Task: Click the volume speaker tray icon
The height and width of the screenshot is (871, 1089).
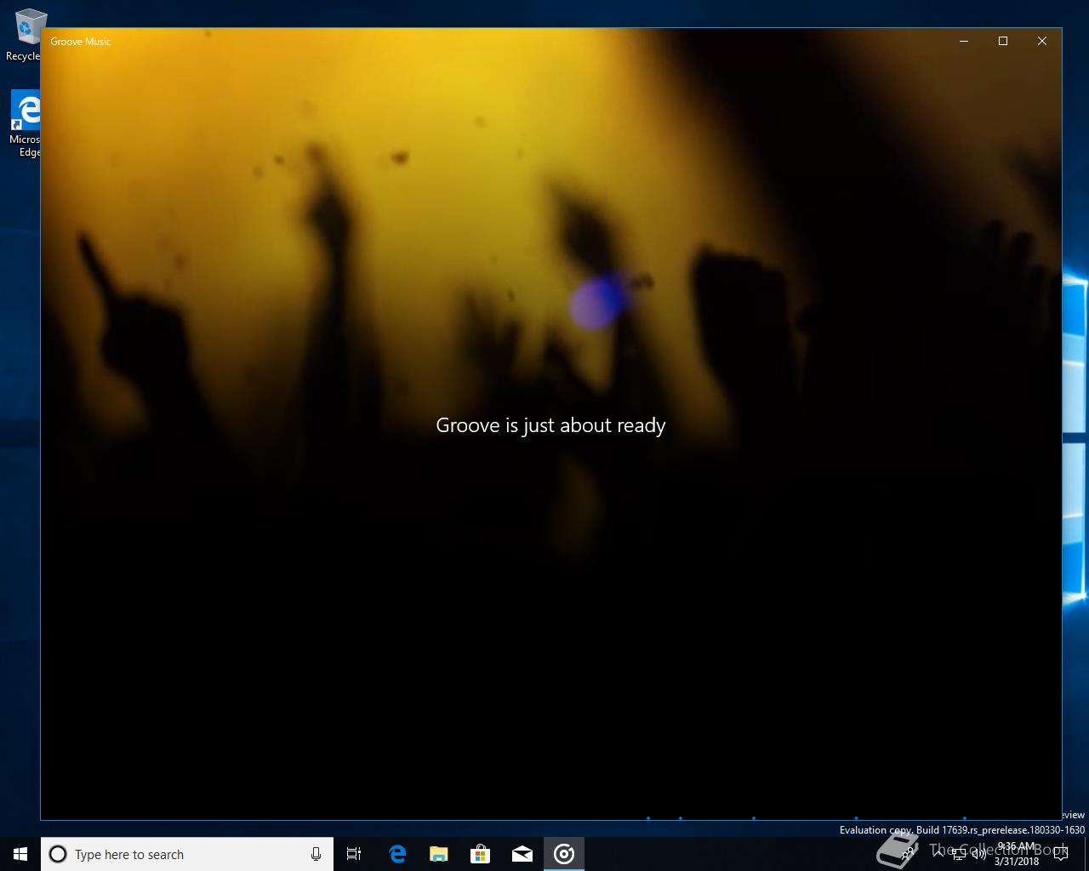Action: click(x=978, y=854)
